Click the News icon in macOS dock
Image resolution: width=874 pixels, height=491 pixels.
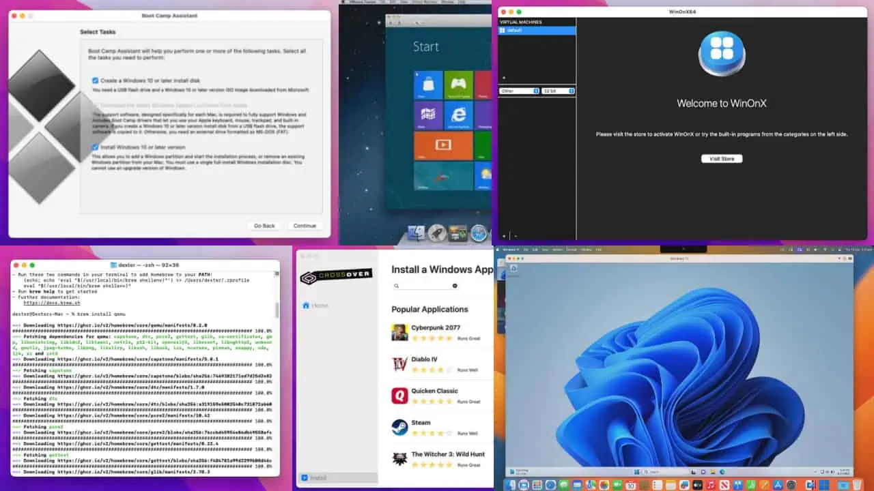tap(724, 485)
